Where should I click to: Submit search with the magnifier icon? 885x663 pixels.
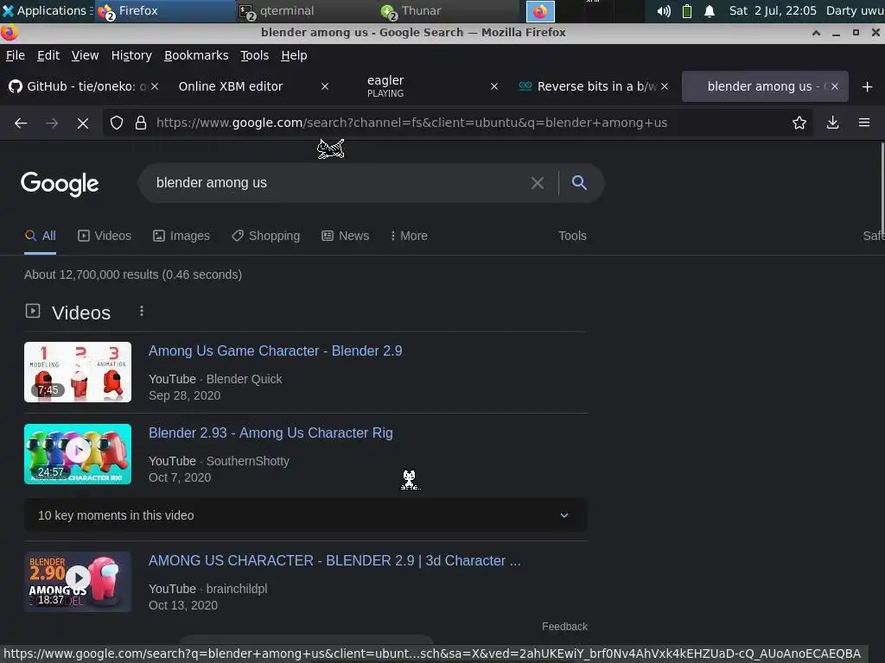click(x=579, y=183)
